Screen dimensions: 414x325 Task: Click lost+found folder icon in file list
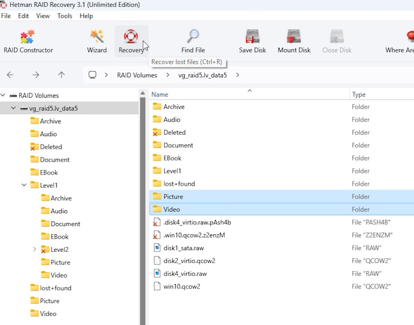point(157,184)
